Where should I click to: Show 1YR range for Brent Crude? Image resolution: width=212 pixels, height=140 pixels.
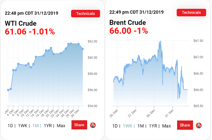pyautogui.click(x=153, y=126)
